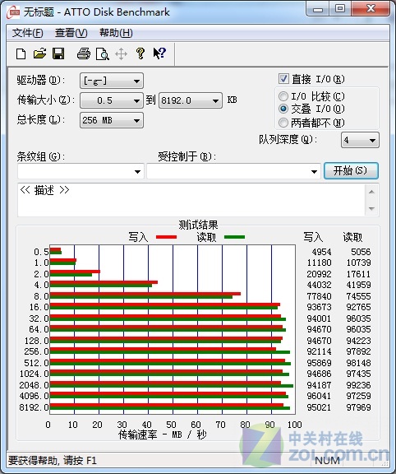The image size is (396, 474).
Task: Click inside the << 描述 >> description field
Action: (x=191, y=200)
